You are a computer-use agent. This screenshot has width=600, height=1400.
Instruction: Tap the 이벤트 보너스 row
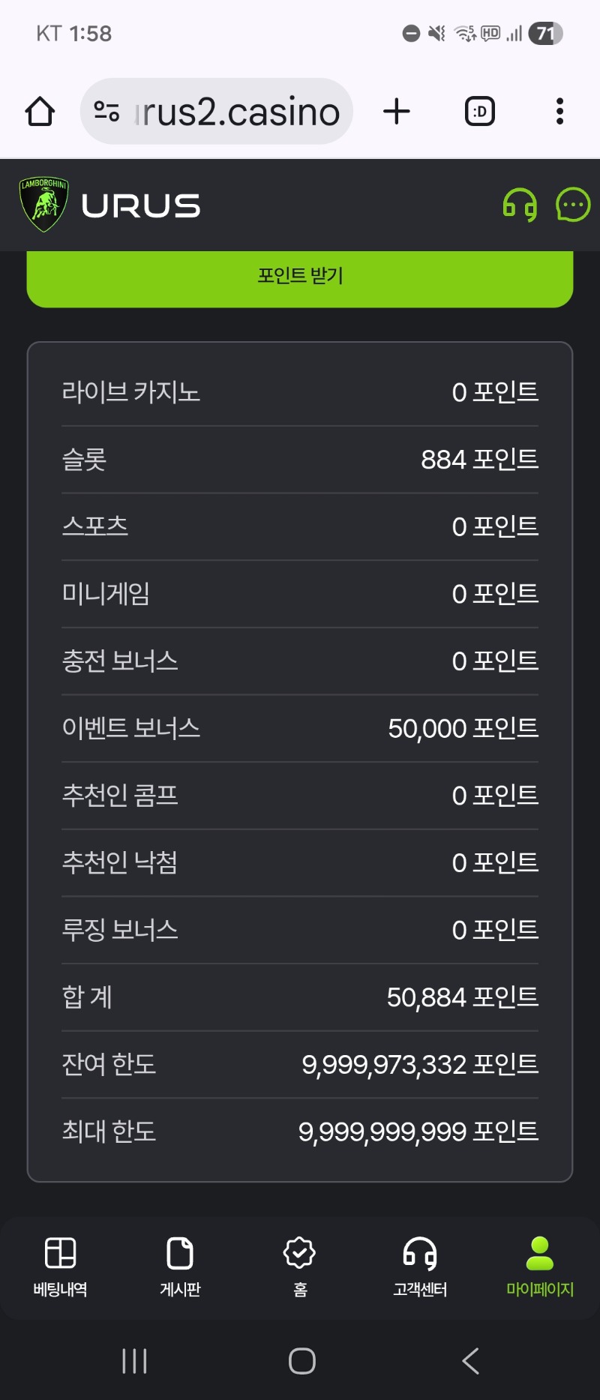pyautogui.click(x=300, y=728)
